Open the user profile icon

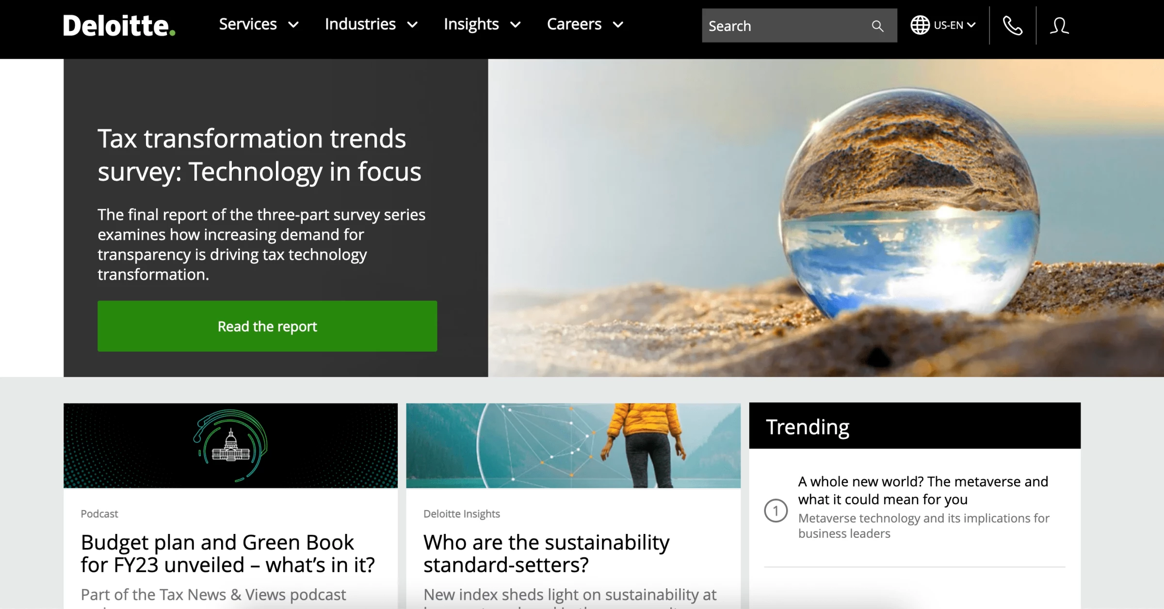[x=1059, y=26]
